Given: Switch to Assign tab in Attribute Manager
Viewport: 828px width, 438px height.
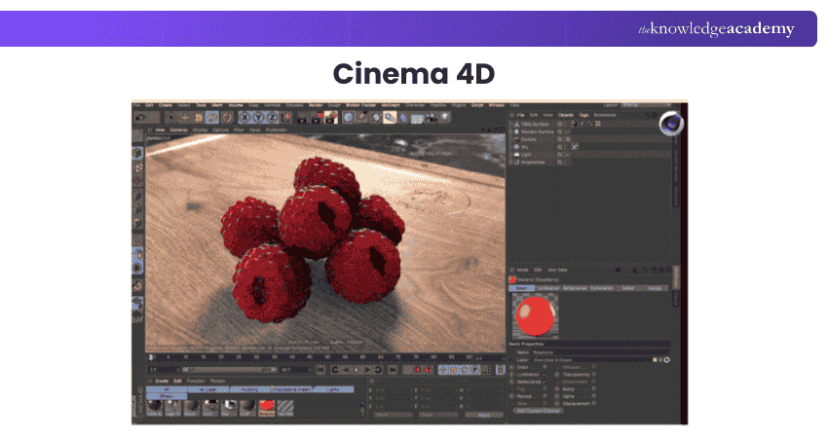Looking at the screenshot, I should click(656, 288).
